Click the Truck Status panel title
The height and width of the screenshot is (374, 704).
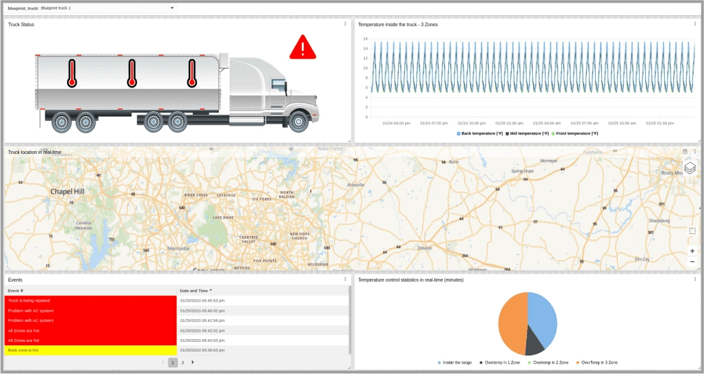coord(21,25)
